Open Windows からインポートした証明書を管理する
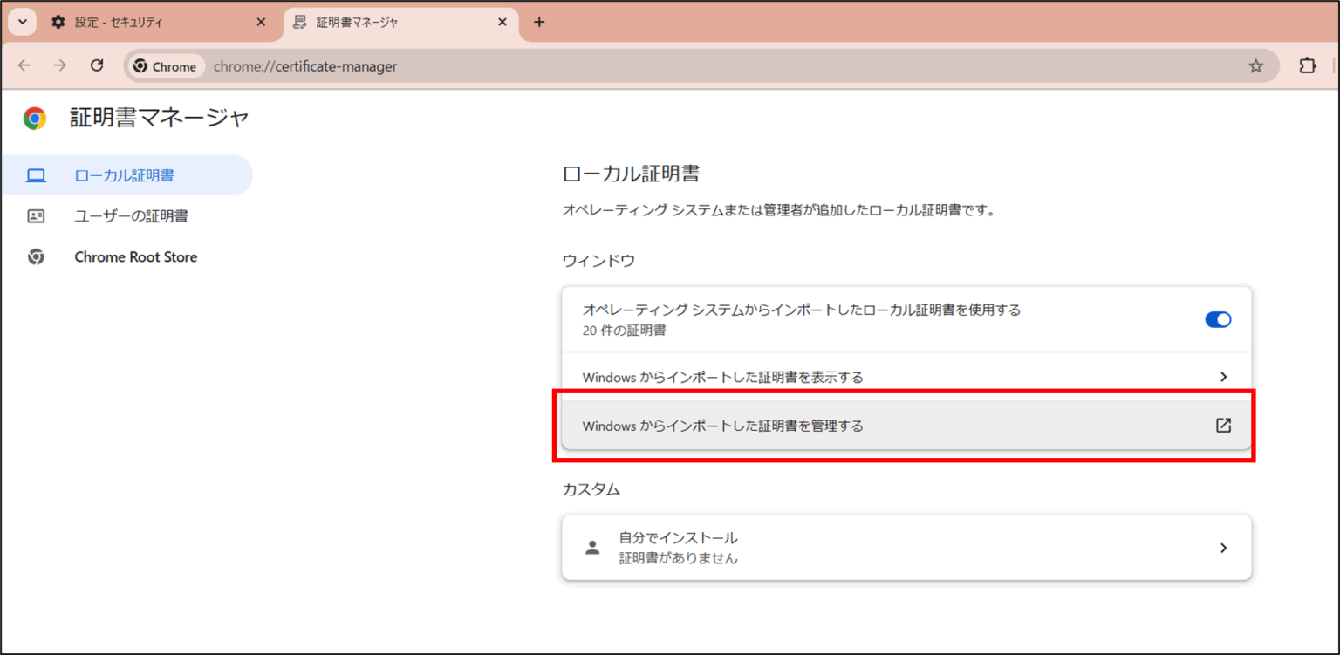Screen dimensions: 1340x655 pos(907,425)
